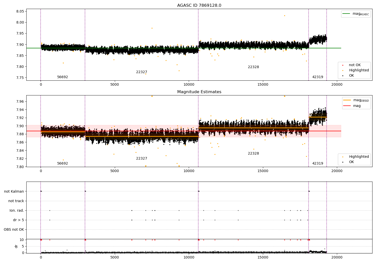Select 'Highlighted' legend entry in top plot
Image resolution: width=376 pixels, height=263 pixels.
pos(359,70)
